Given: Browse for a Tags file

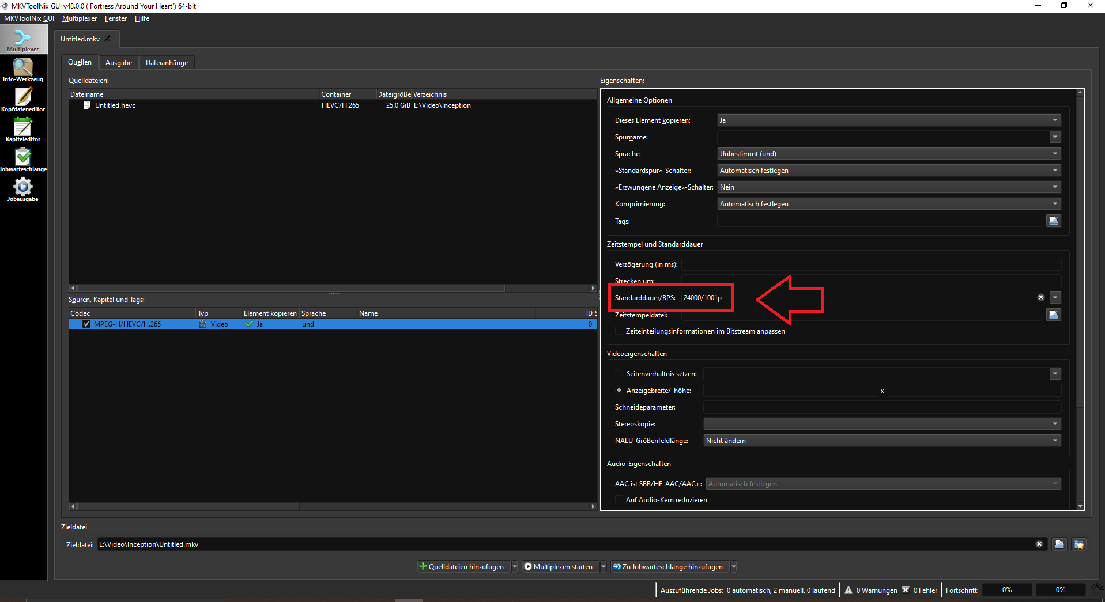Looking at the screenshot, I should [x=1053, y=221].
